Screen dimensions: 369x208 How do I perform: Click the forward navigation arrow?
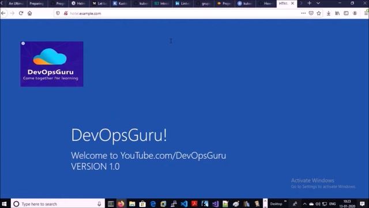(x=12, y=13)
